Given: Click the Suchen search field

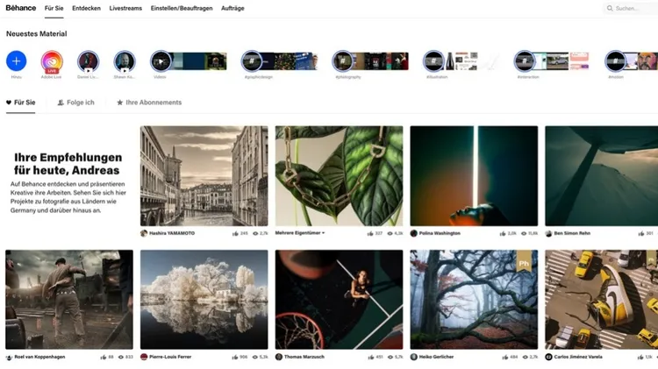Looking at the screenshot, I should (x=631, y=8).
